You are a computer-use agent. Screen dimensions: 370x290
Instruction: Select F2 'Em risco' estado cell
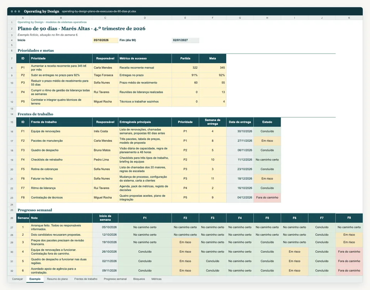coord(267,141)
